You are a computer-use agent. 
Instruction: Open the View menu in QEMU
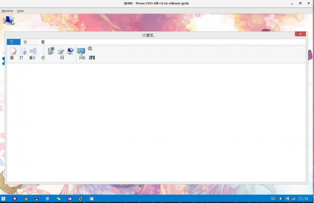point(21,11)
